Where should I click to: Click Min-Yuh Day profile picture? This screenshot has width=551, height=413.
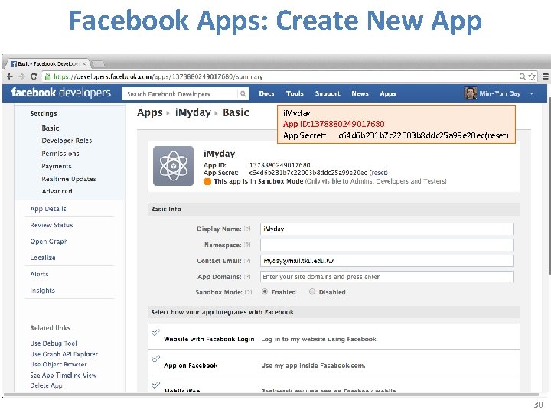470,93
